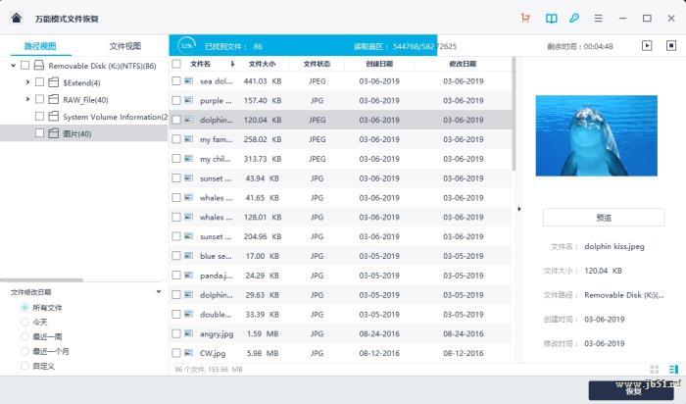The width and height of the screenshot is (686, 404).
Task: Check the 图片 folder checkbox
Action: coord(39,133)
